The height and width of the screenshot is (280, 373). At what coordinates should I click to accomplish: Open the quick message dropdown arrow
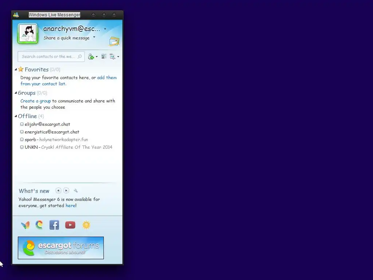[94, 37]
